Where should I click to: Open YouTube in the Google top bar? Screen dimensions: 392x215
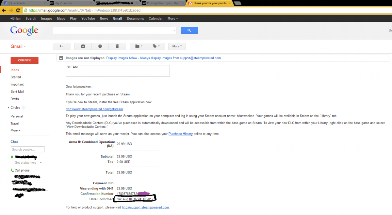point(88,19)
